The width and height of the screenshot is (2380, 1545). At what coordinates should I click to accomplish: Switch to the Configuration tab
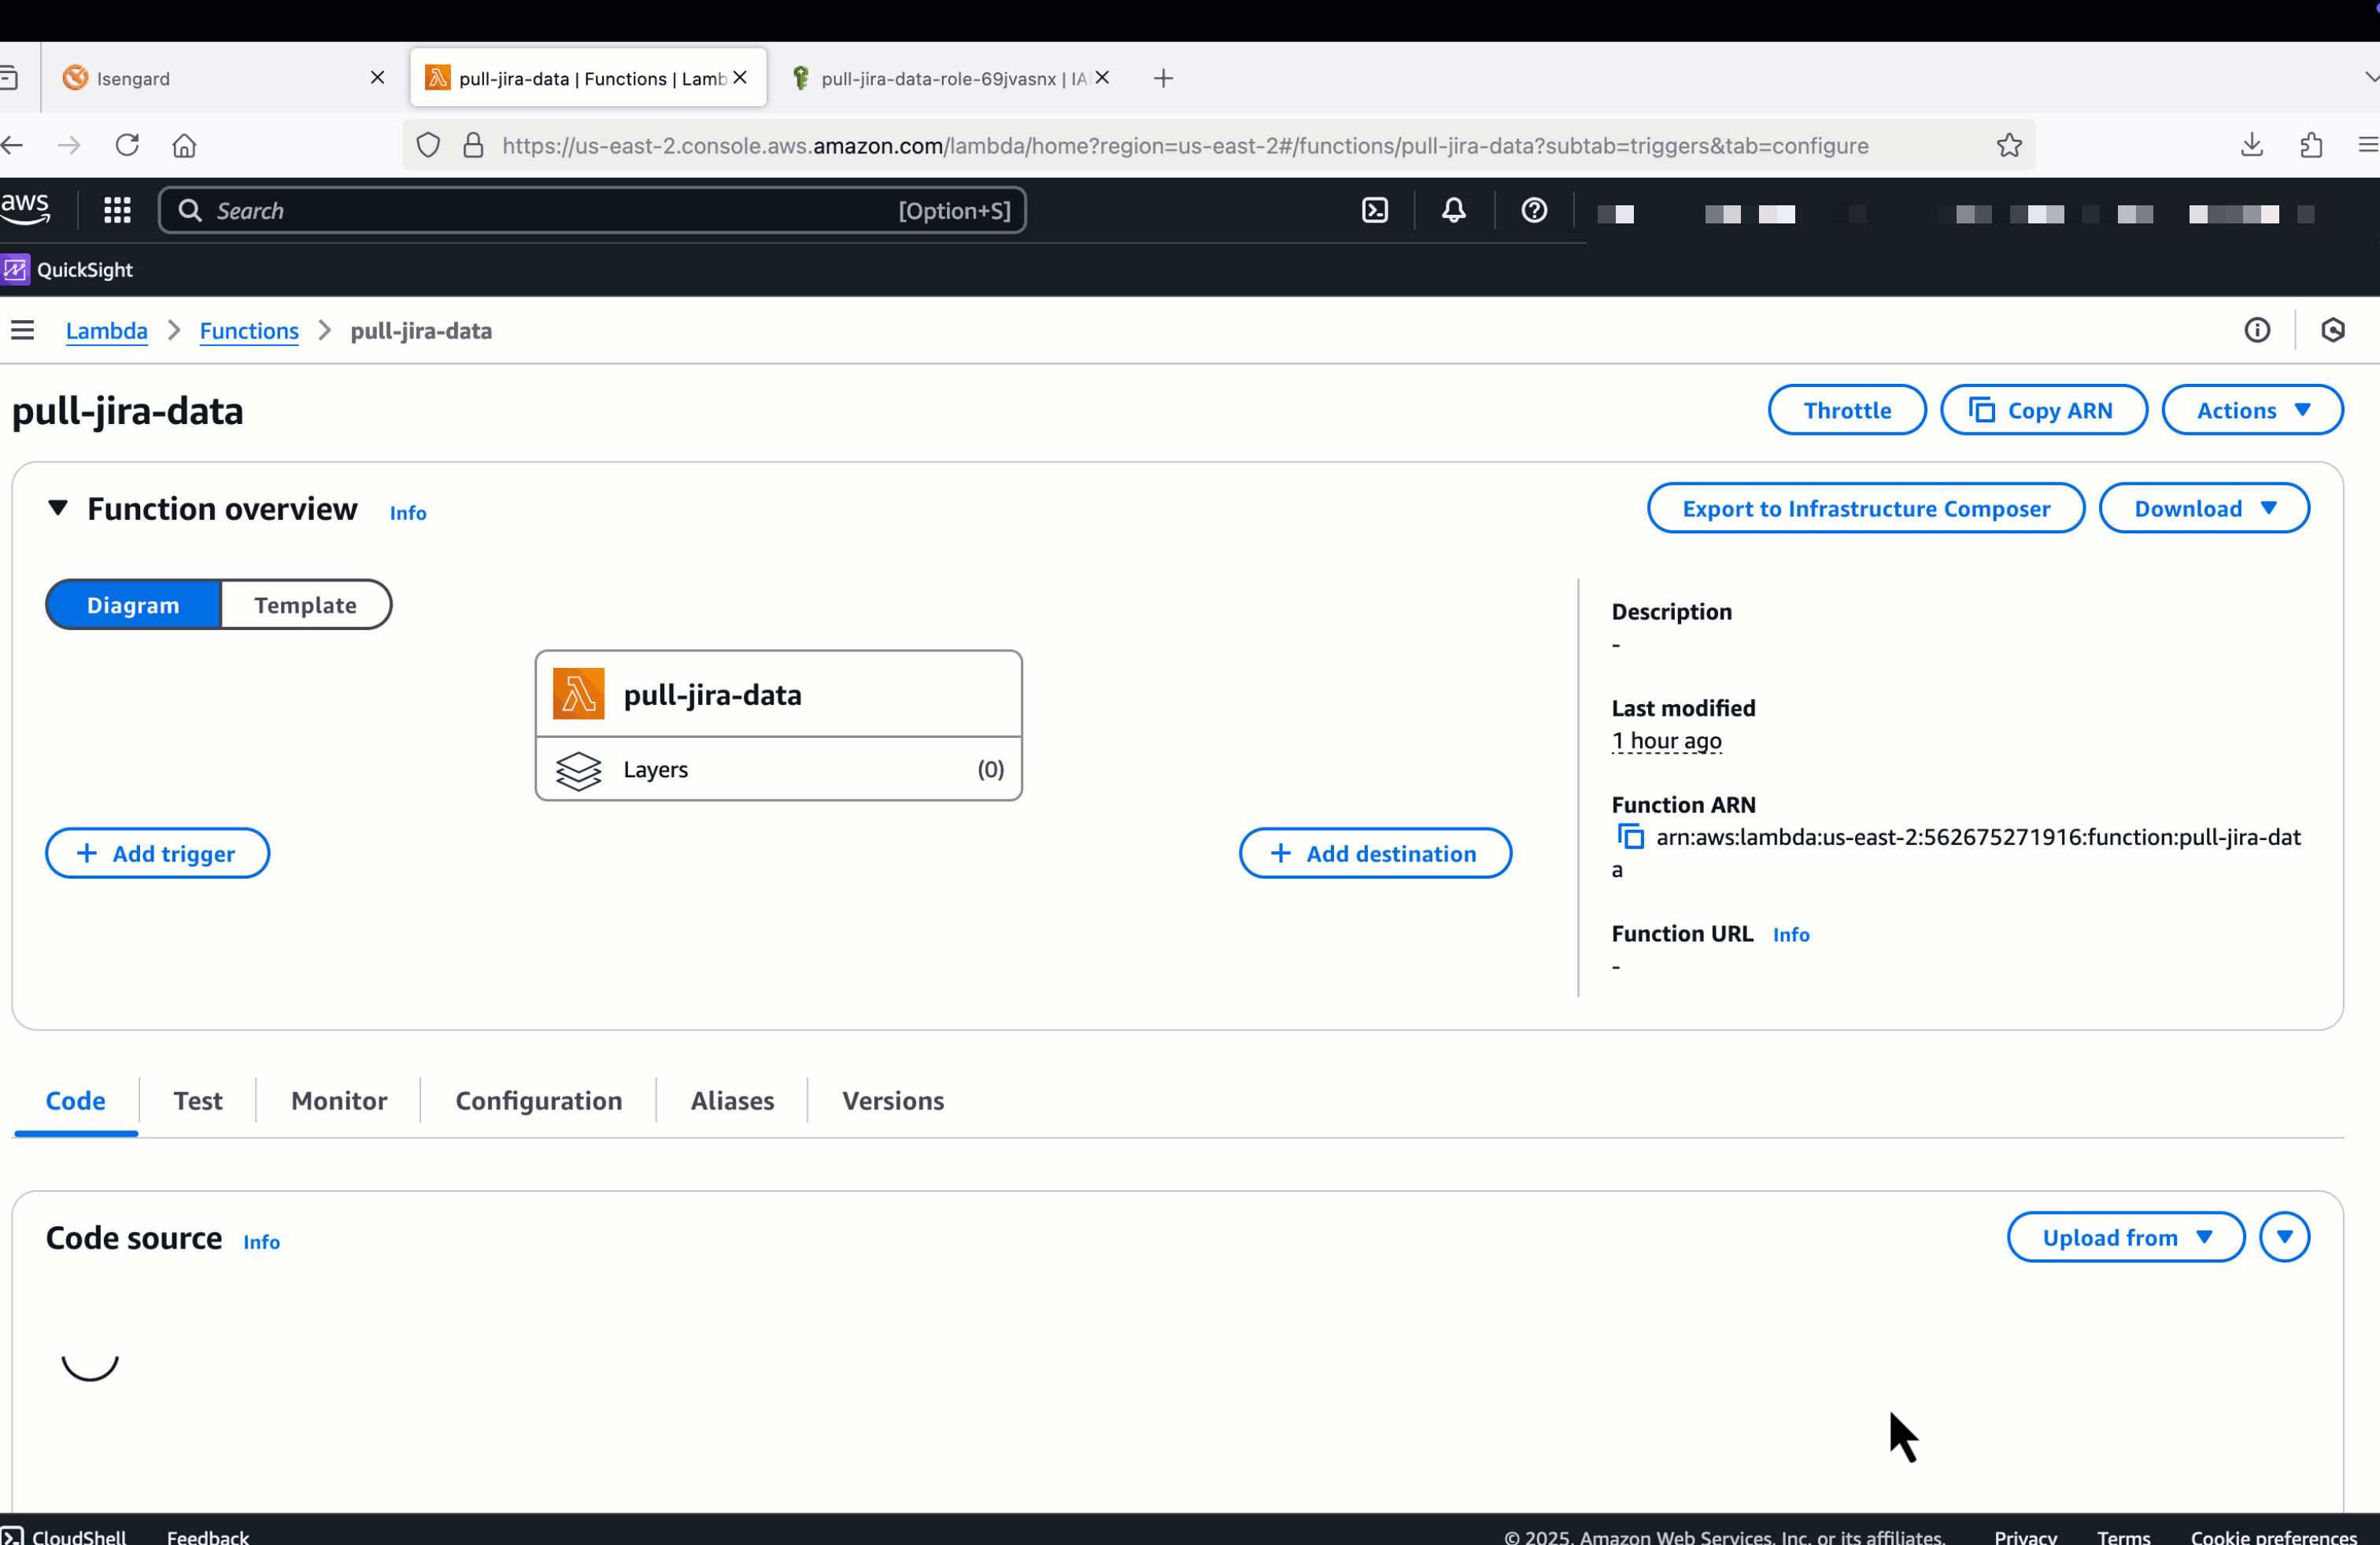(538, 1101)
